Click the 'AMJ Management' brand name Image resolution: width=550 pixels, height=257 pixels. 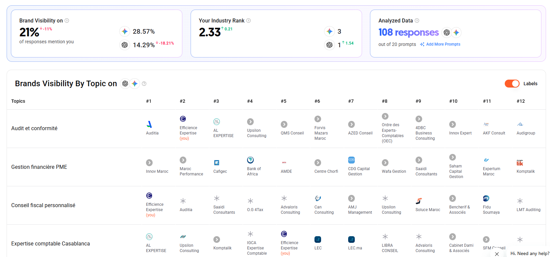coord(360,210)
